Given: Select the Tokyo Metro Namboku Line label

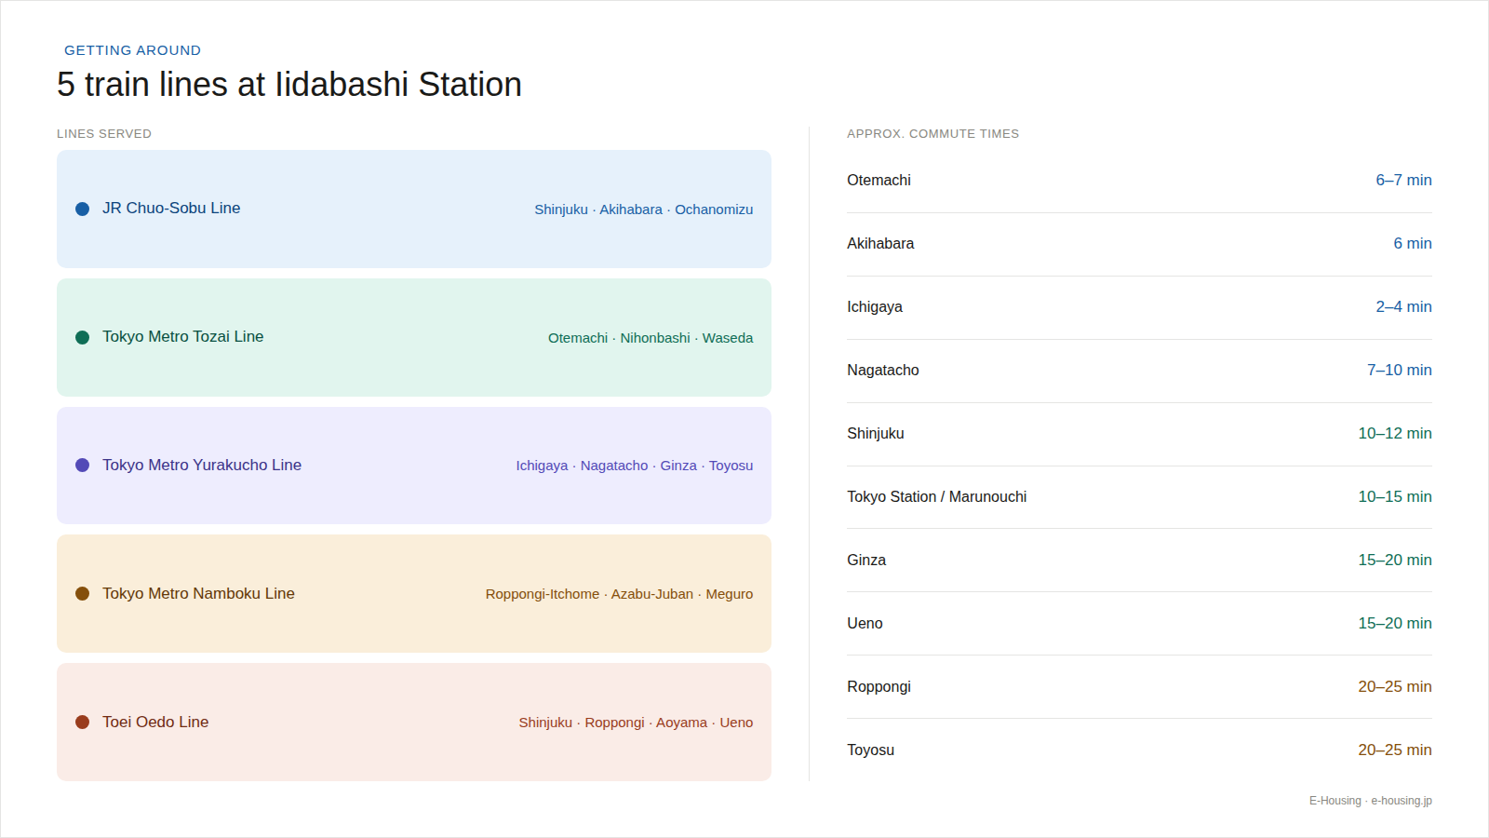Looking at the screenshot, I should coord(198,593).
